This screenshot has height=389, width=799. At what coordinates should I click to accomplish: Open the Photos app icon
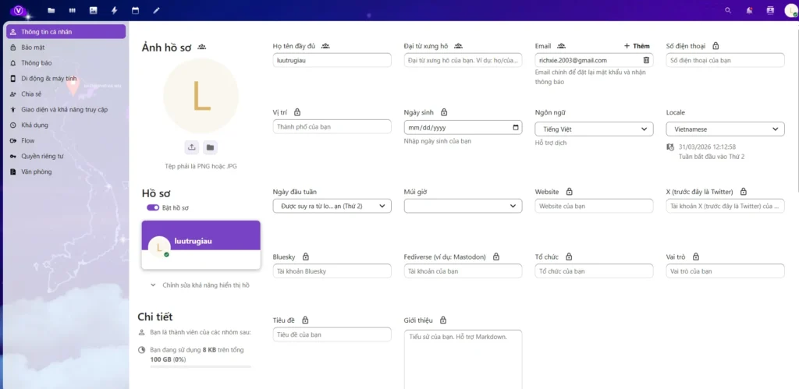click(94, 10)
